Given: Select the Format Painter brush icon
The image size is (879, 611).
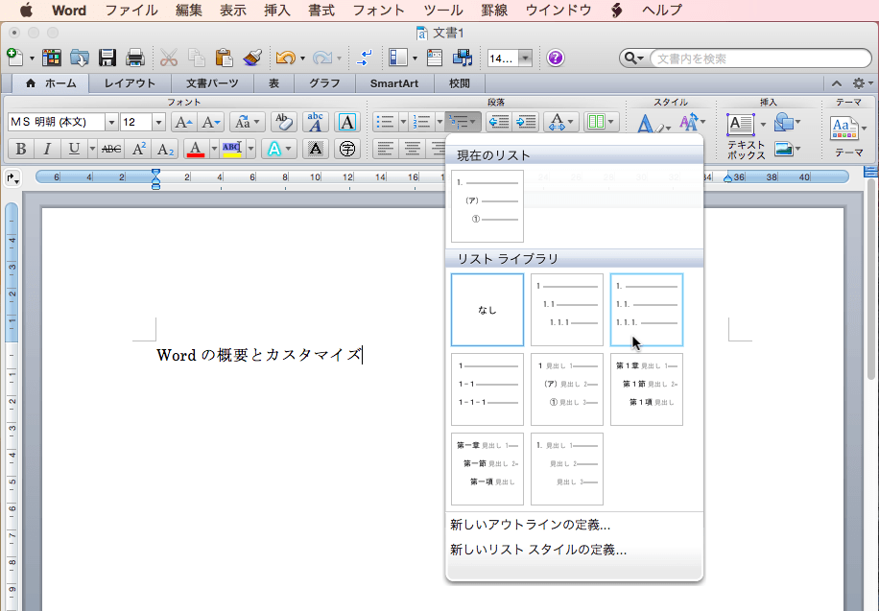Looking at the screenshot, I should [253, 58].
